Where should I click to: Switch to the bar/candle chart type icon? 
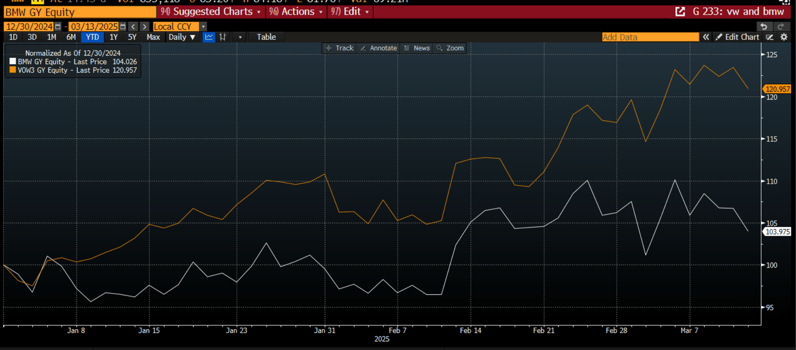[223, 37]
